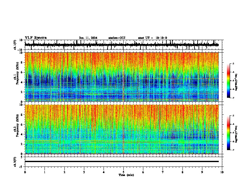Click the ch.1 colorbar log(PSD) label
Viewport: 250px width, 193px height.
point(236,82)
